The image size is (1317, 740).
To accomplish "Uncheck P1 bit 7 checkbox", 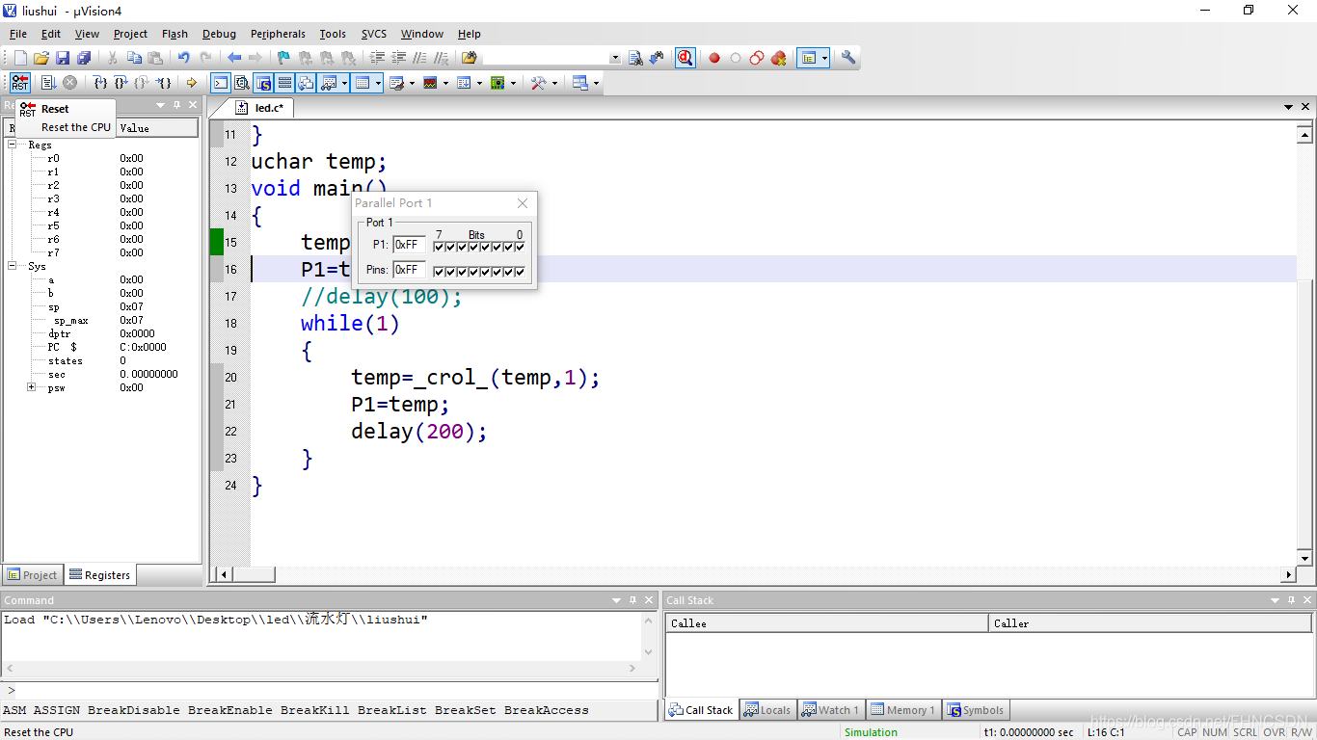I will (439, 247).
